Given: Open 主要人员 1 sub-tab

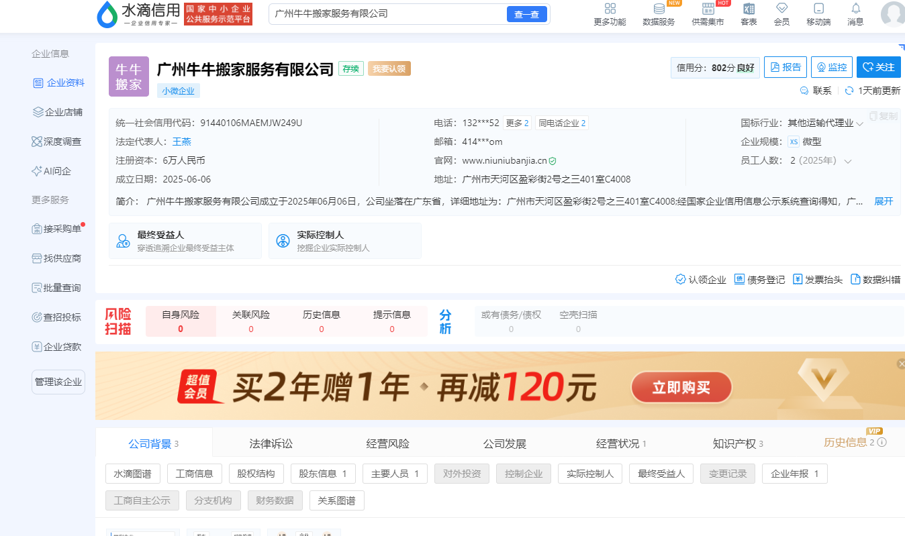Looking at the screenshot, I should click(x=395, y=474).
